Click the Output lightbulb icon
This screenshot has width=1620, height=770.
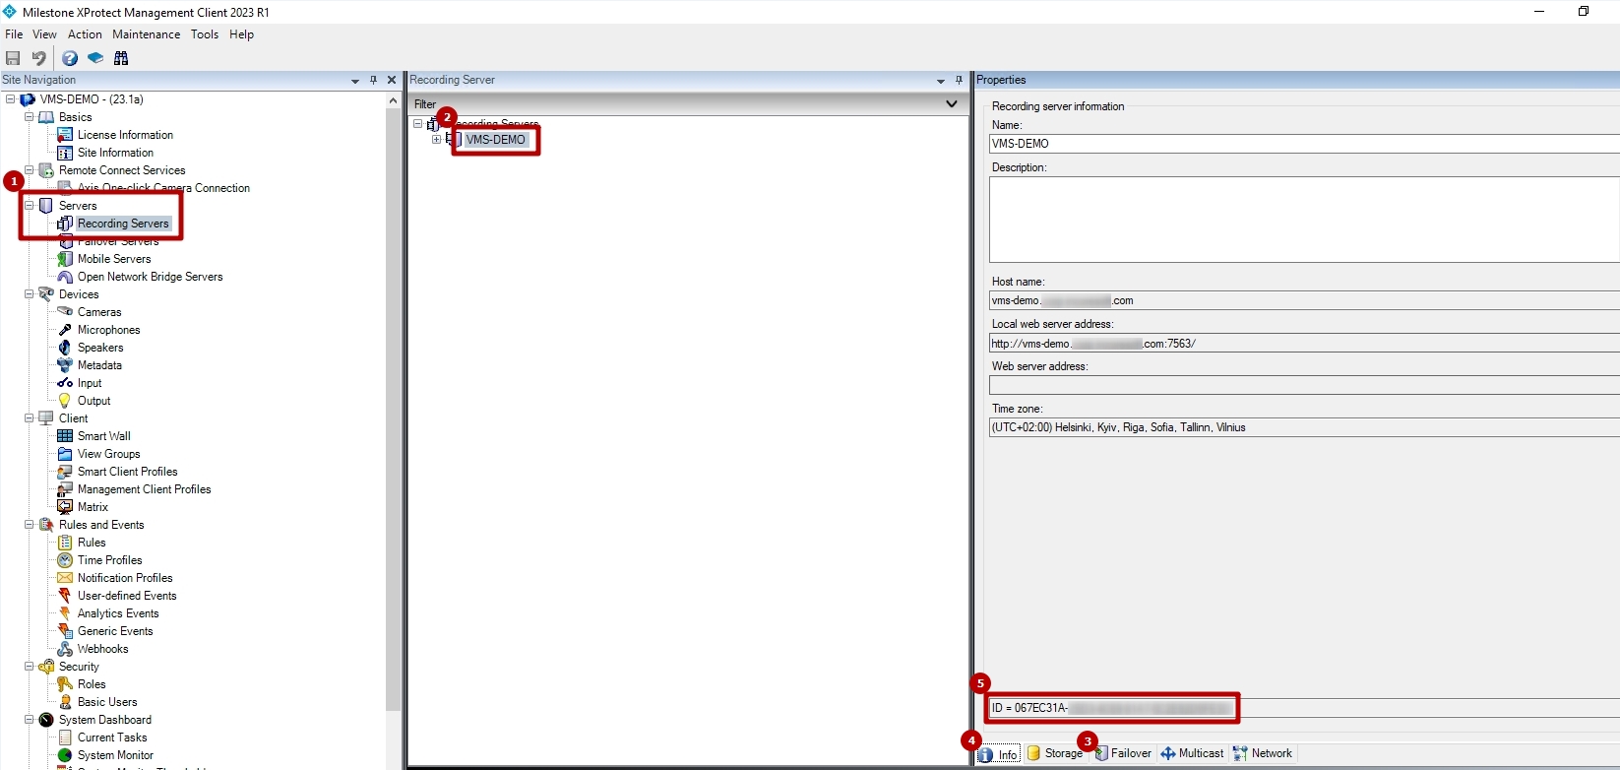65,401
